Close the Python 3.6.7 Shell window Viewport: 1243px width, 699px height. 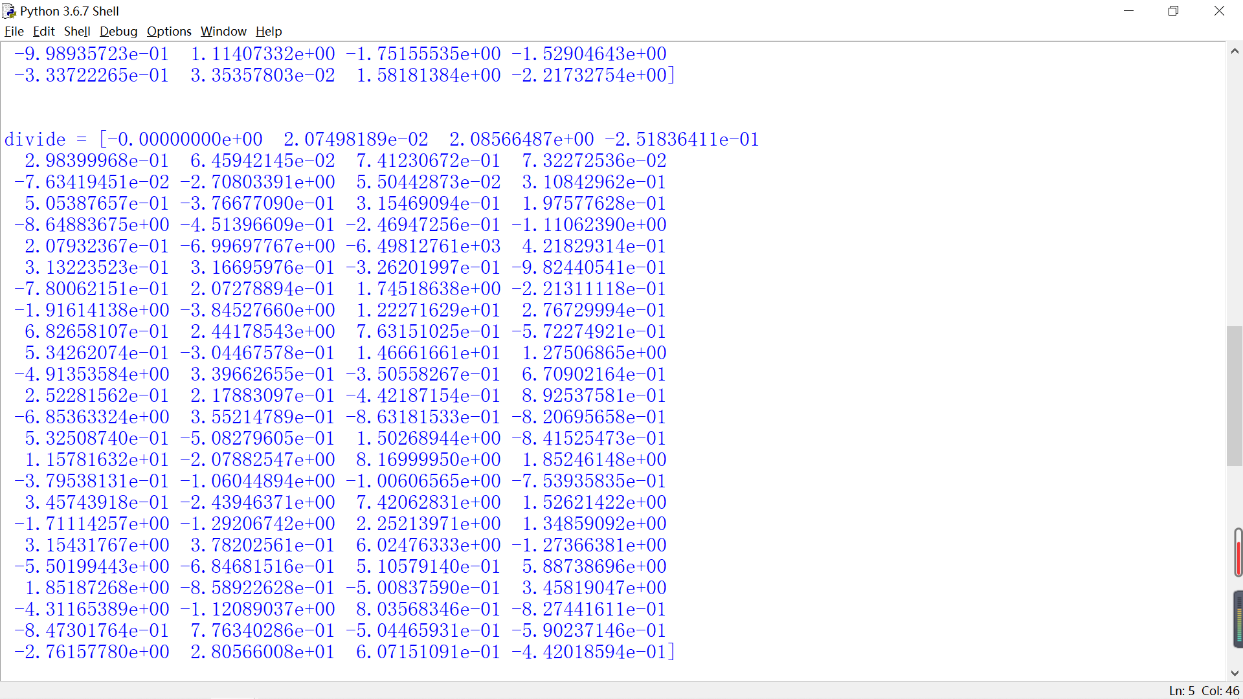point(1220,11)
